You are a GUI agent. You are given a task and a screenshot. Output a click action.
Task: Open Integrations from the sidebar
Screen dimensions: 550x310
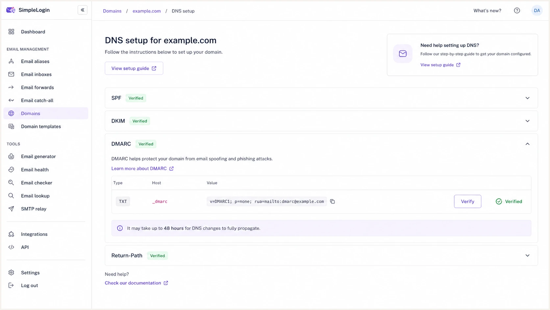click(x=46, y=234)
